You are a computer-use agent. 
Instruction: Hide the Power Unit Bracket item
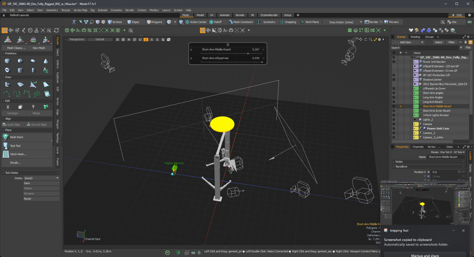pyautogui.click(x=394, y=62)
